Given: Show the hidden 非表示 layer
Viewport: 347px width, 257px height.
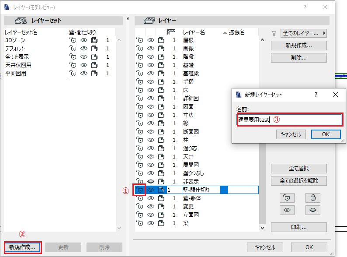Looking at the screenshot, I should coord(151,181).
